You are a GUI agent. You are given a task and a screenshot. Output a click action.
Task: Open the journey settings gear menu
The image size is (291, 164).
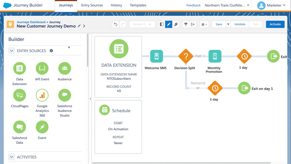click(204, 24)
